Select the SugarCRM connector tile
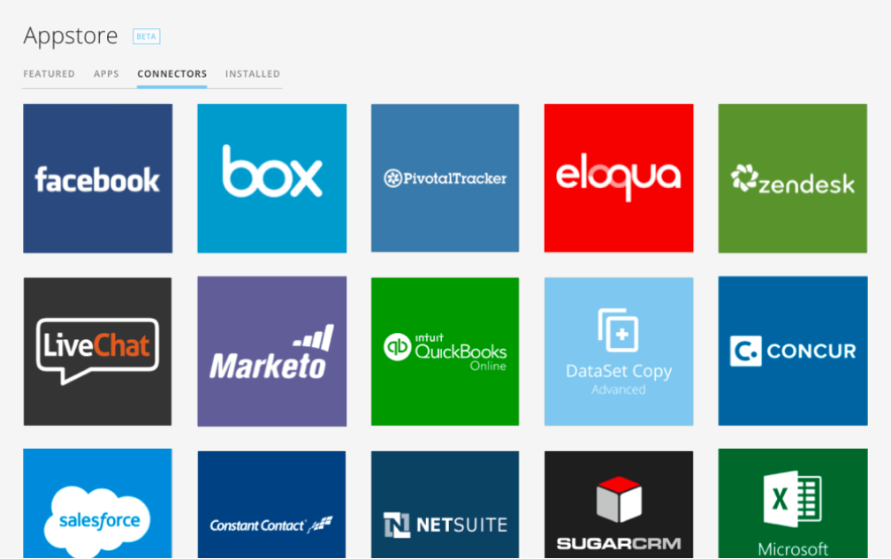Viewport: 891px width, 559px height. [619, 505]
